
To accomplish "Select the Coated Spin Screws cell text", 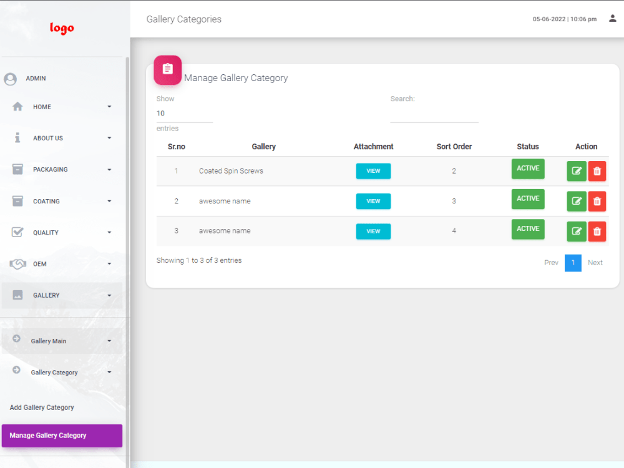I will tap(231, 171).
